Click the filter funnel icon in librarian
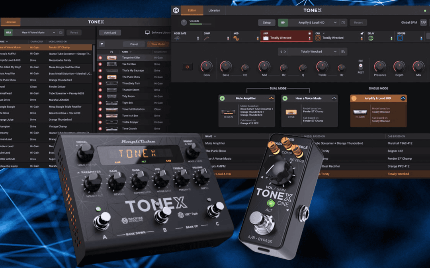 pos(102,44)
